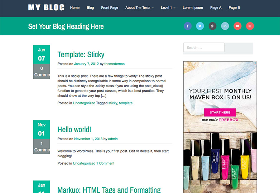Open the 1 Comment link
The width and height of the screenshot is (280, 193).
(x=105, y=163)
